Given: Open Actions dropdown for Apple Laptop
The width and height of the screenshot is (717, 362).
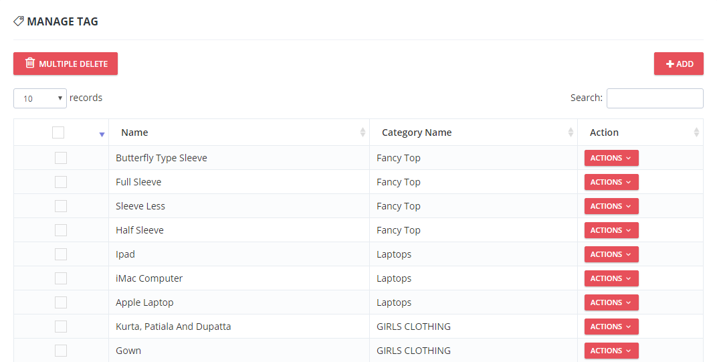Looking at the screenshot, I should tap(611, 302).
